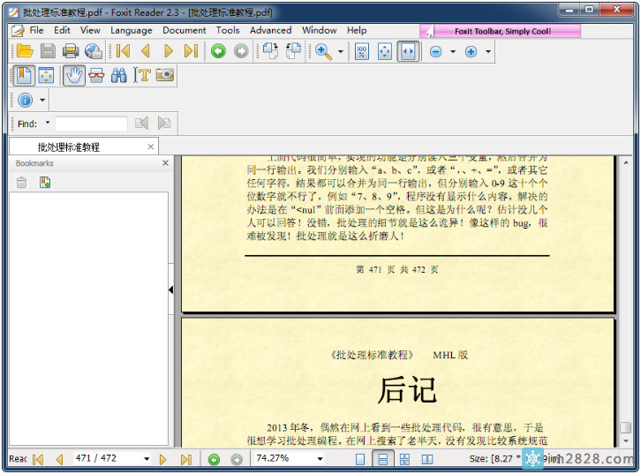The height and width of the screenshot is (474, 641).
Task: Close the Bookmarks panel
Action: (165, 163)
